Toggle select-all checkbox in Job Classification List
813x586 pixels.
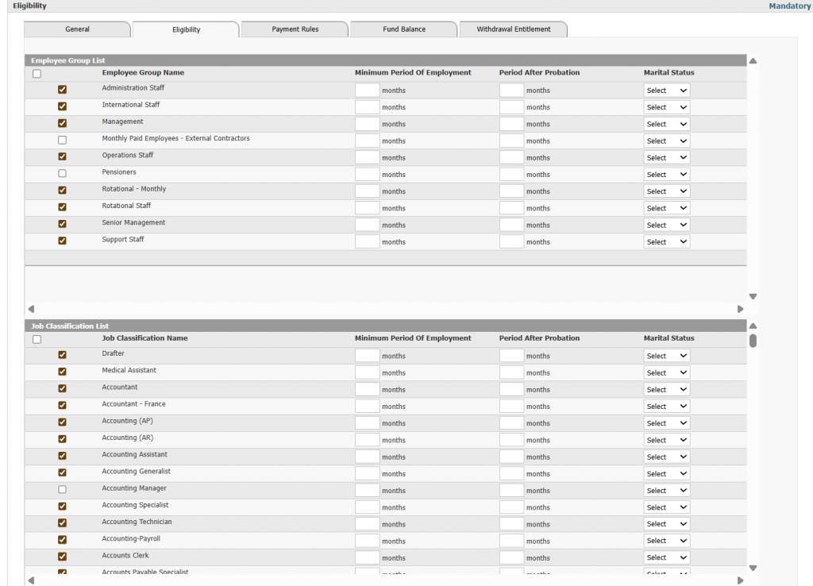(37, 339)
